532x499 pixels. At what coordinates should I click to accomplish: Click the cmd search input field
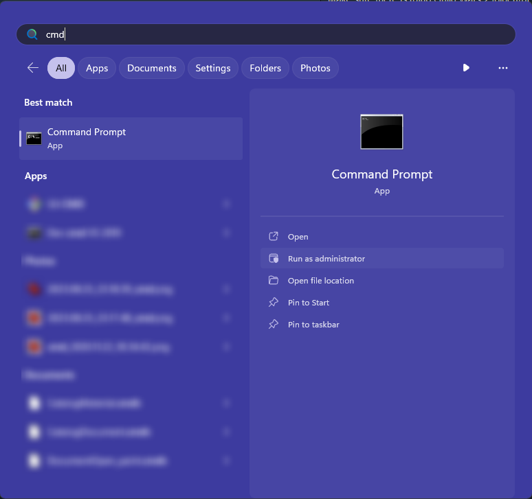(x=266, y=34)
